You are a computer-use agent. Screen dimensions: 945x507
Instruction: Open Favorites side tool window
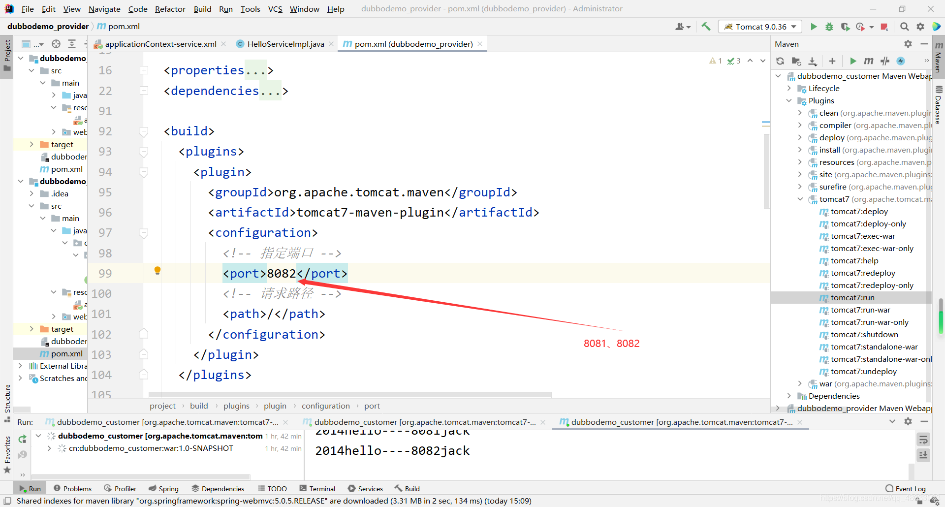[7, 454]
